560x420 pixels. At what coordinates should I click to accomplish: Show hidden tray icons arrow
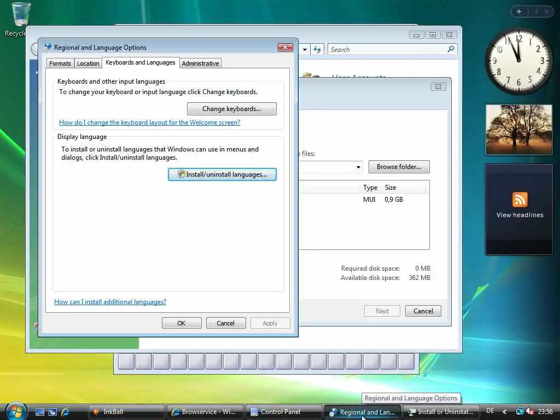(505, 412)
